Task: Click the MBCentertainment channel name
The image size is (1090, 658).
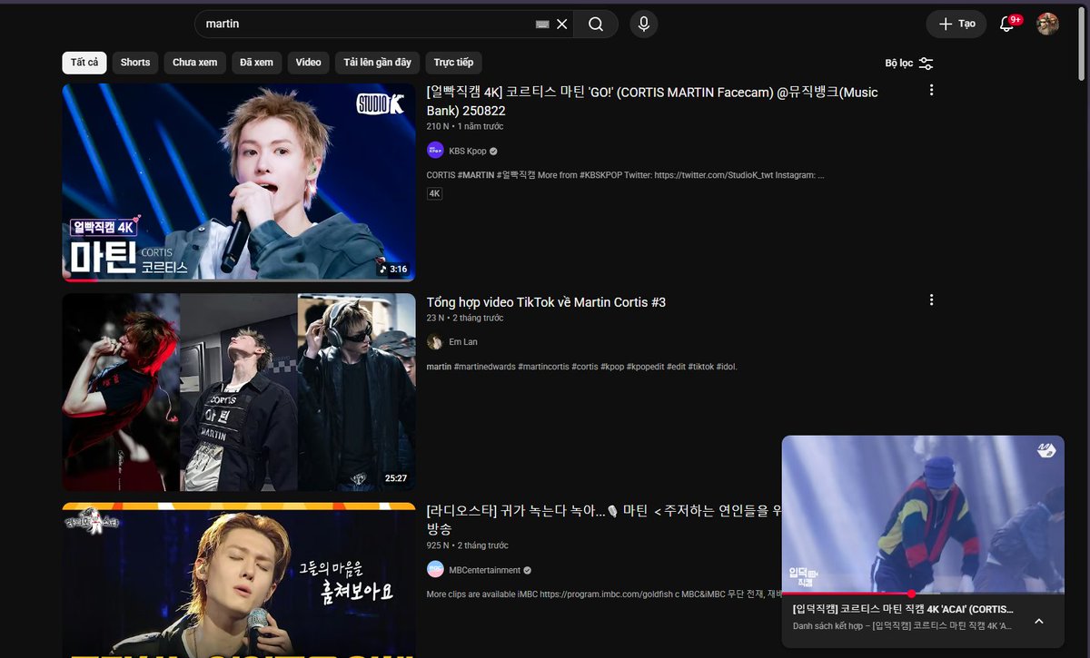Action: (x=485, y=570)
